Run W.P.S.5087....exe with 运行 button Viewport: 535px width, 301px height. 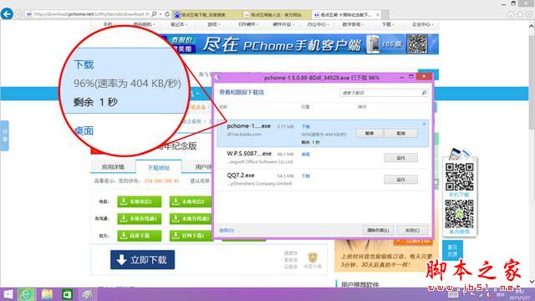pos(400,158)
